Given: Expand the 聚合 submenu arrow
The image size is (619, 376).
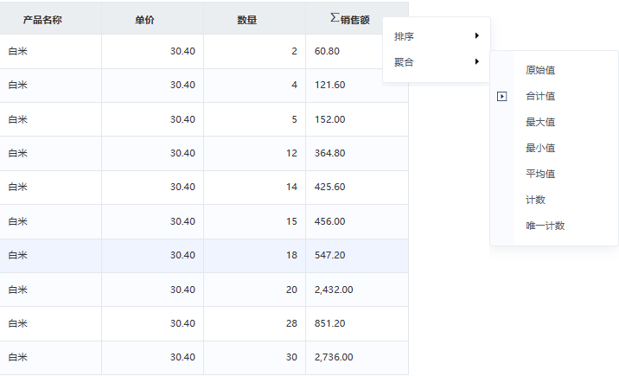Looking at the screenshot, I should click(477, 62).
